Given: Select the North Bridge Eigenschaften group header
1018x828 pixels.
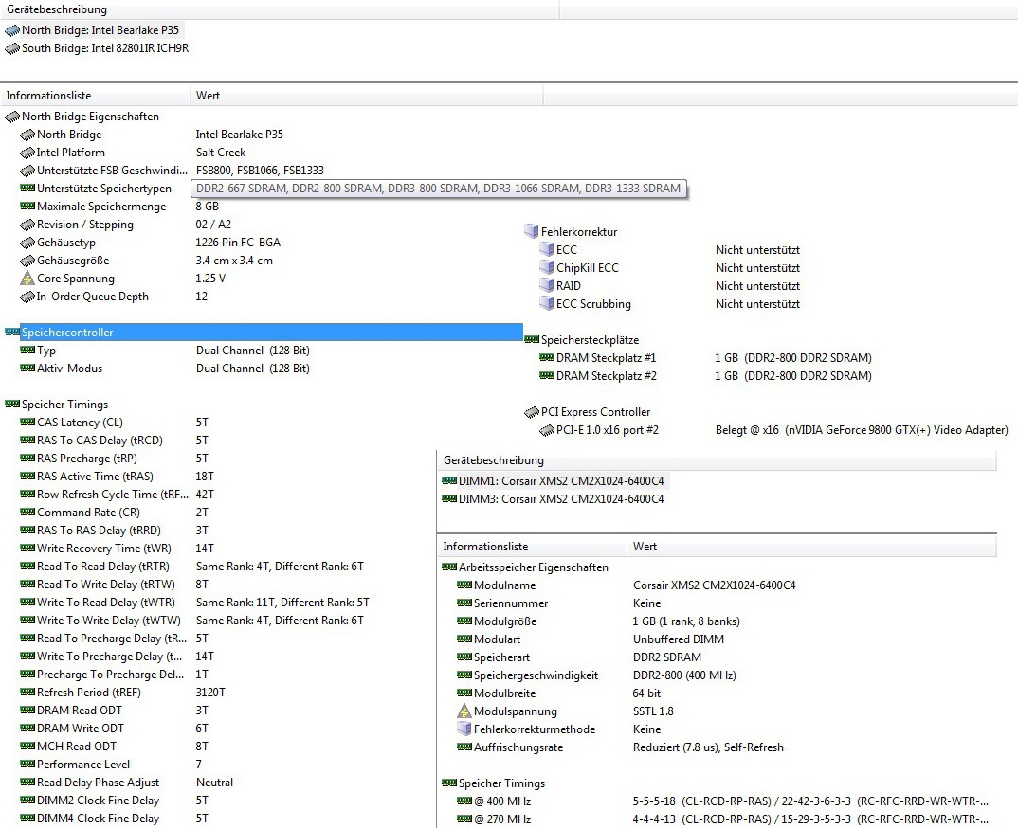Looking at the screenshot, I should click(x=90, y=117).
